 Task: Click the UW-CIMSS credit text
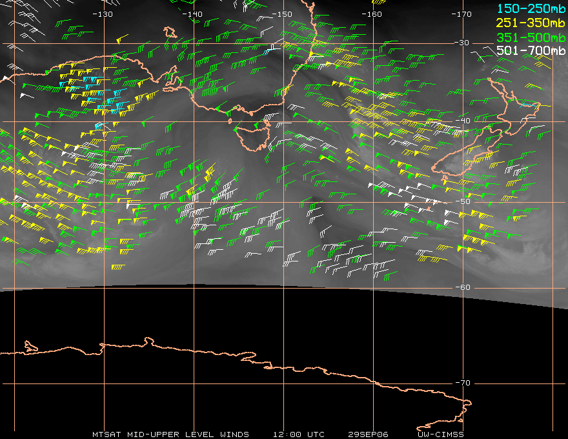[441, 434]
